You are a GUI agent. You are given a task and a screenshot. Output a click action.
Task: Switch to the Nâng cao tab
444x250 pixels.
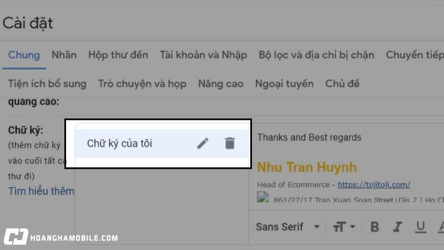(x=220, y=84)
